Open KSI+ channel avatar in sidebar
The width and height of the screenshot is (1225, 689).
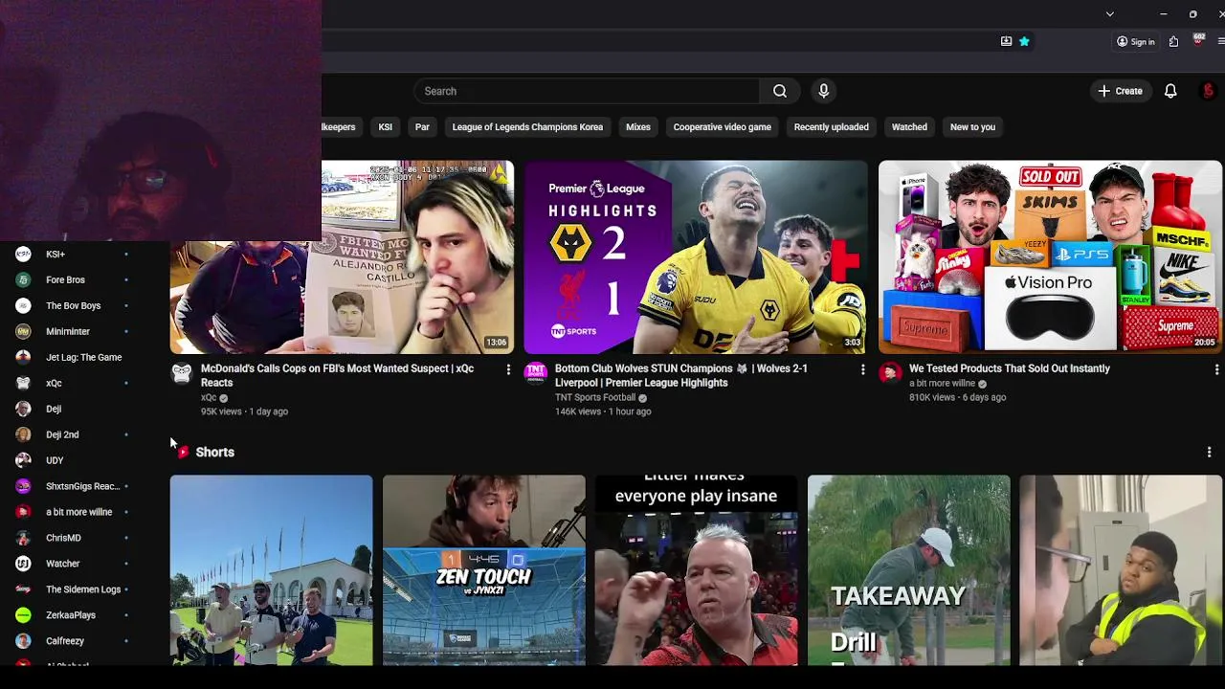coord(23,254)
